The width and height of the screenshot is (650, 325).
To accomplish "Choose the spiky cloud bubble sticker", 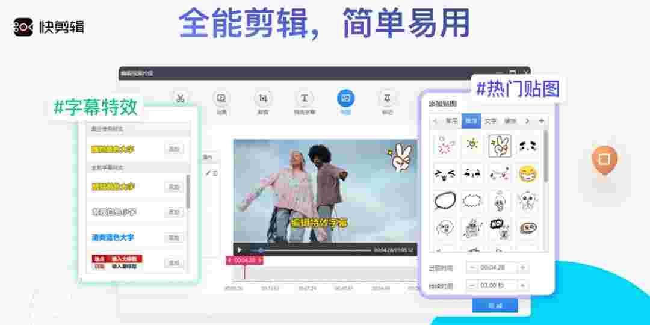I will click(472, 201).
